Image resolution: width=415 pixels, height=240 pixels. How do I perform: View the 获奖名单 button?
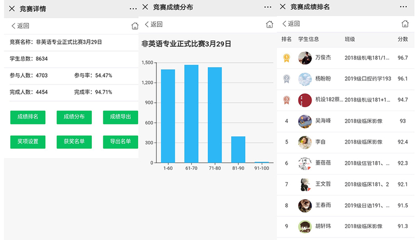tap(74, 142)
